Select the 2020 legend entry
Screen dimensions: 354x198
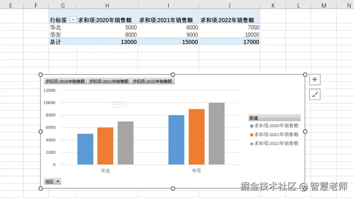[x=274, y=126]
